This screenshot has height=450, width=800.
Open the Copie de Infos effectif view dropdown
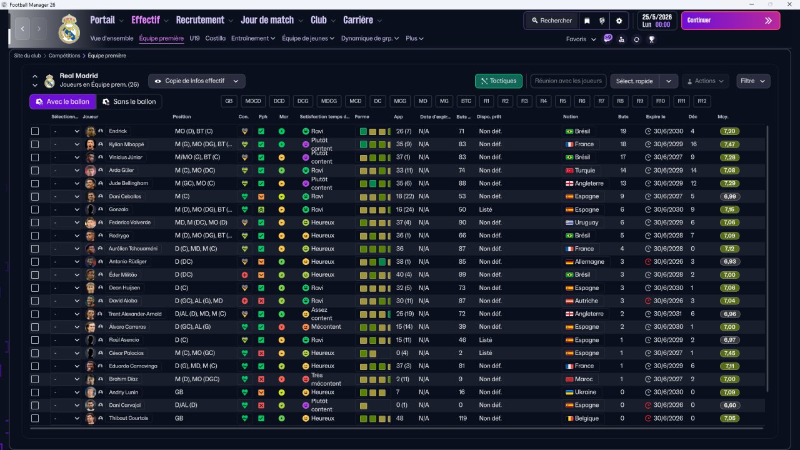[x=197, y=81]
